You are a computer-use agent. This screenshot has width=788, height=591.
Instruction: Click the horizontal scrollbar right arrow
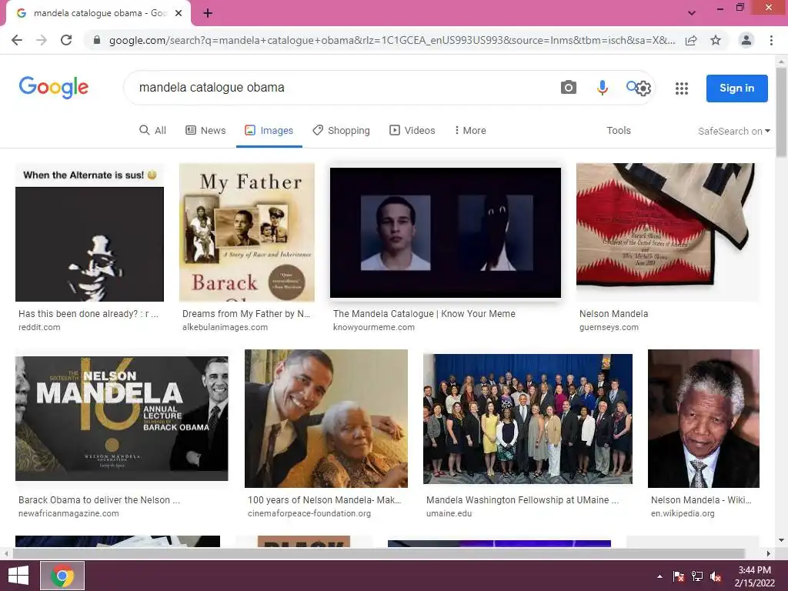pyautogui.click(x=768, y=553)
